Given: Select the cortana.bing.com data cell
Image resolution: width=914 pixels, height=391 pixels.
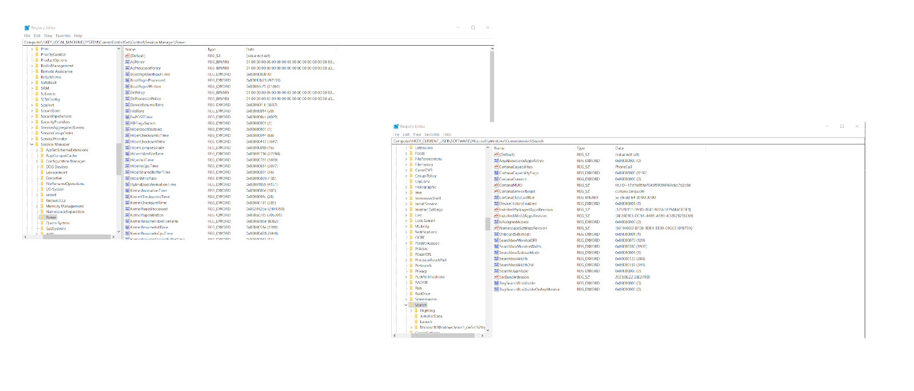Looking at the screenshot, I should pos(629,191).
